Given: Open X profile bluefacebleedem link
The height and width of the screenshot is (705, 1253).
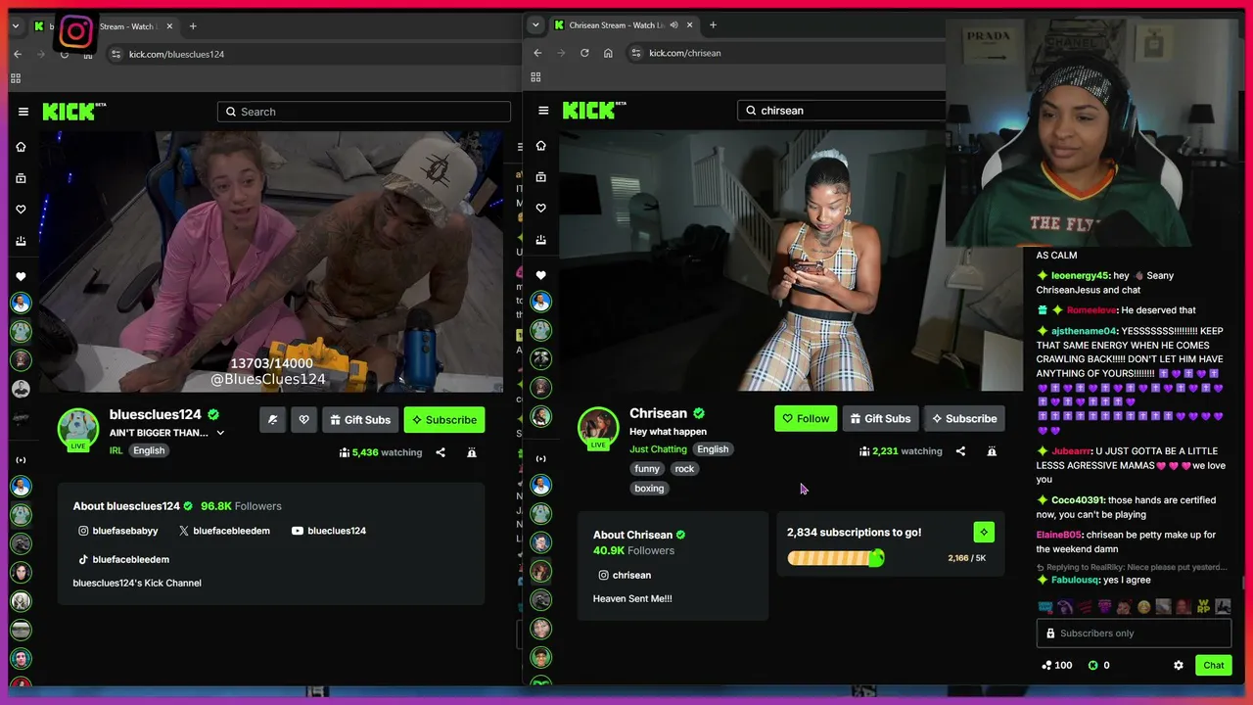Looking at the screenshot, I should [x=224, y=531].
